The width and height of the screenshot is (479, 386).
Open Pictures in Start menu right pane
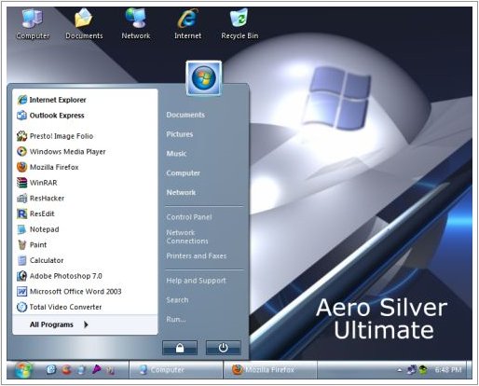click(x=180, y=134)
